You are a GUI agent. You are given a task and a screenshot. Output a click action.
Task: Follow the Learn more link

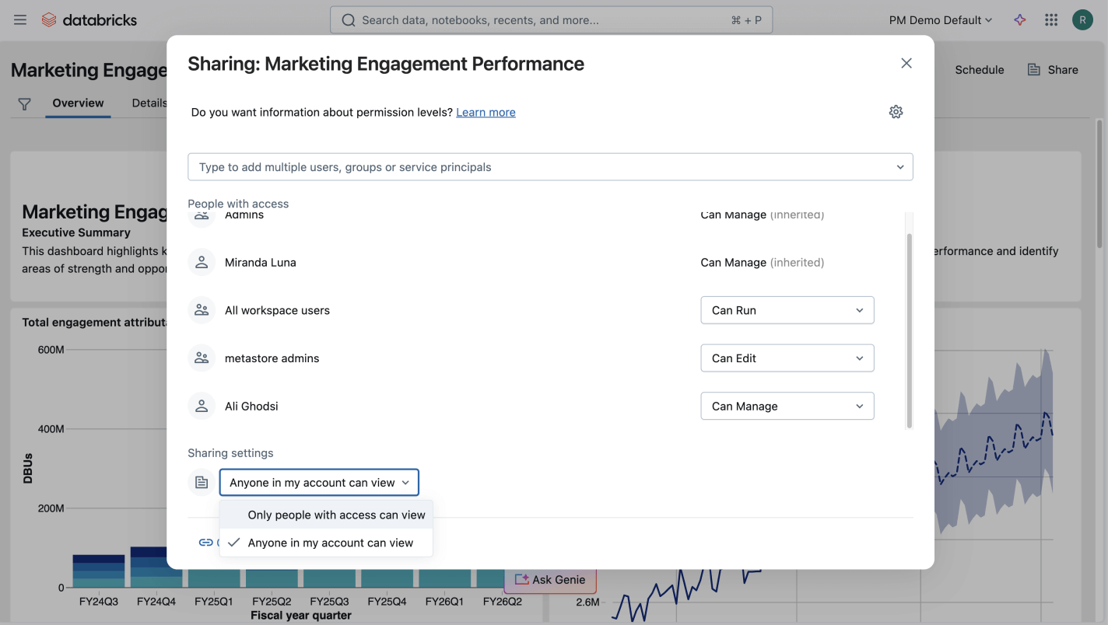coord(486,113)
